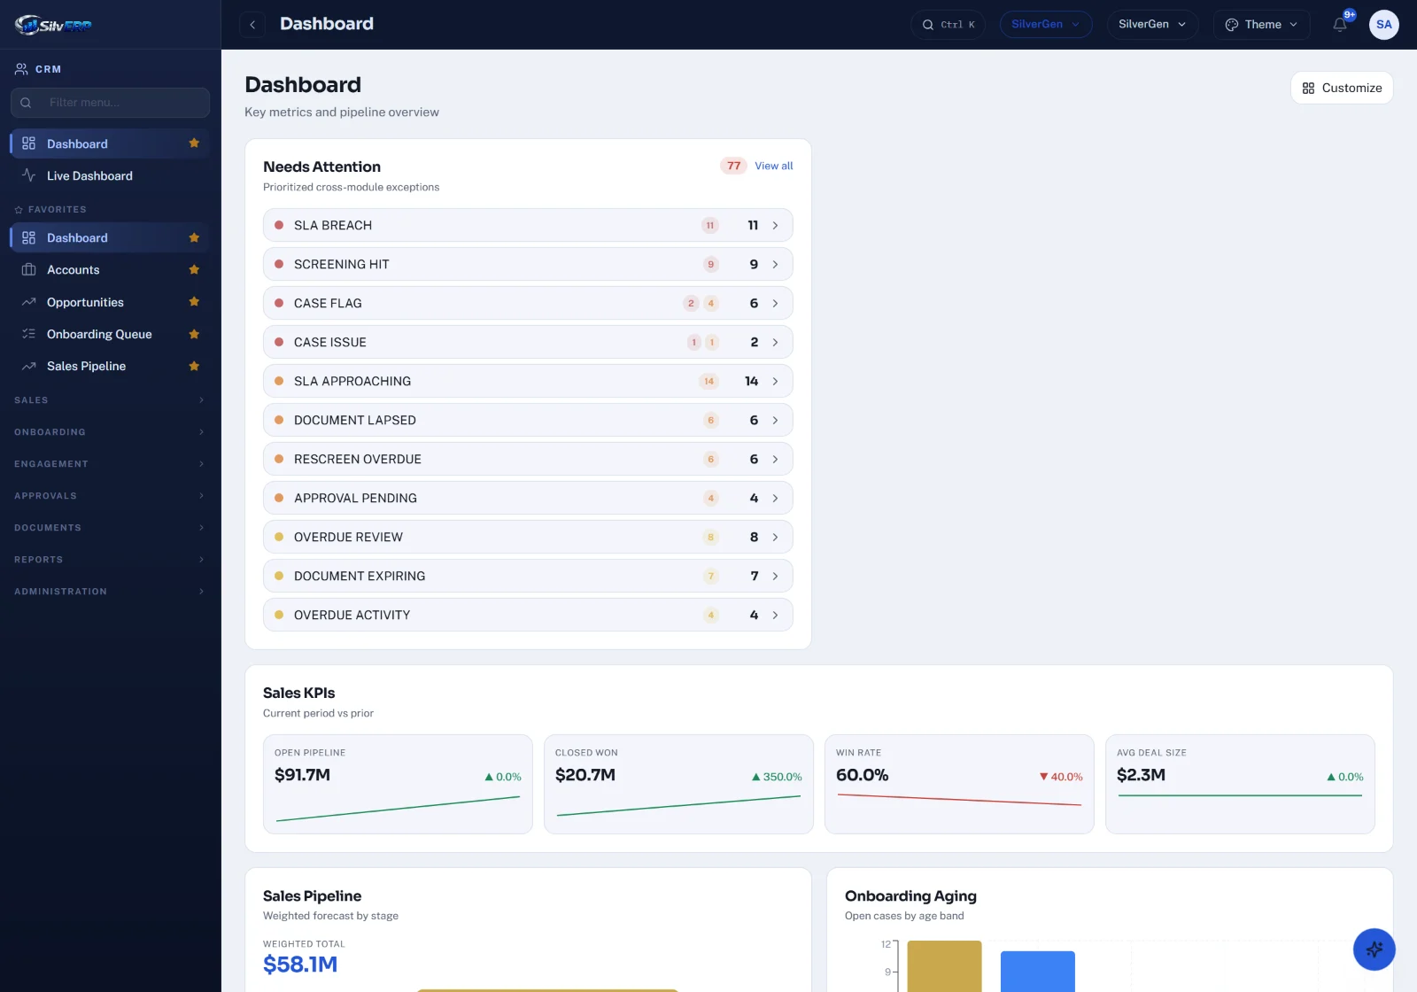Click the arrow on the APPROVAL PENDING row
Screen dimensions: 1417x992
point(775,498)
